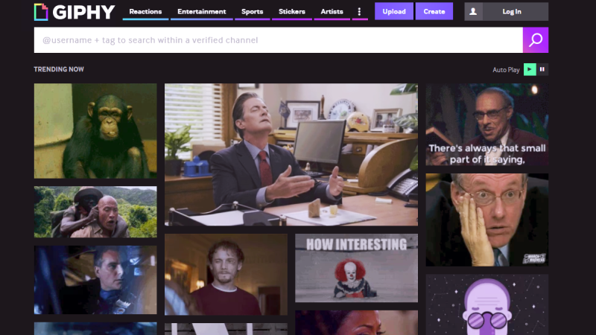
Task: Open the Artists menu
Action: pyautogui.click(x=332, y=11)
